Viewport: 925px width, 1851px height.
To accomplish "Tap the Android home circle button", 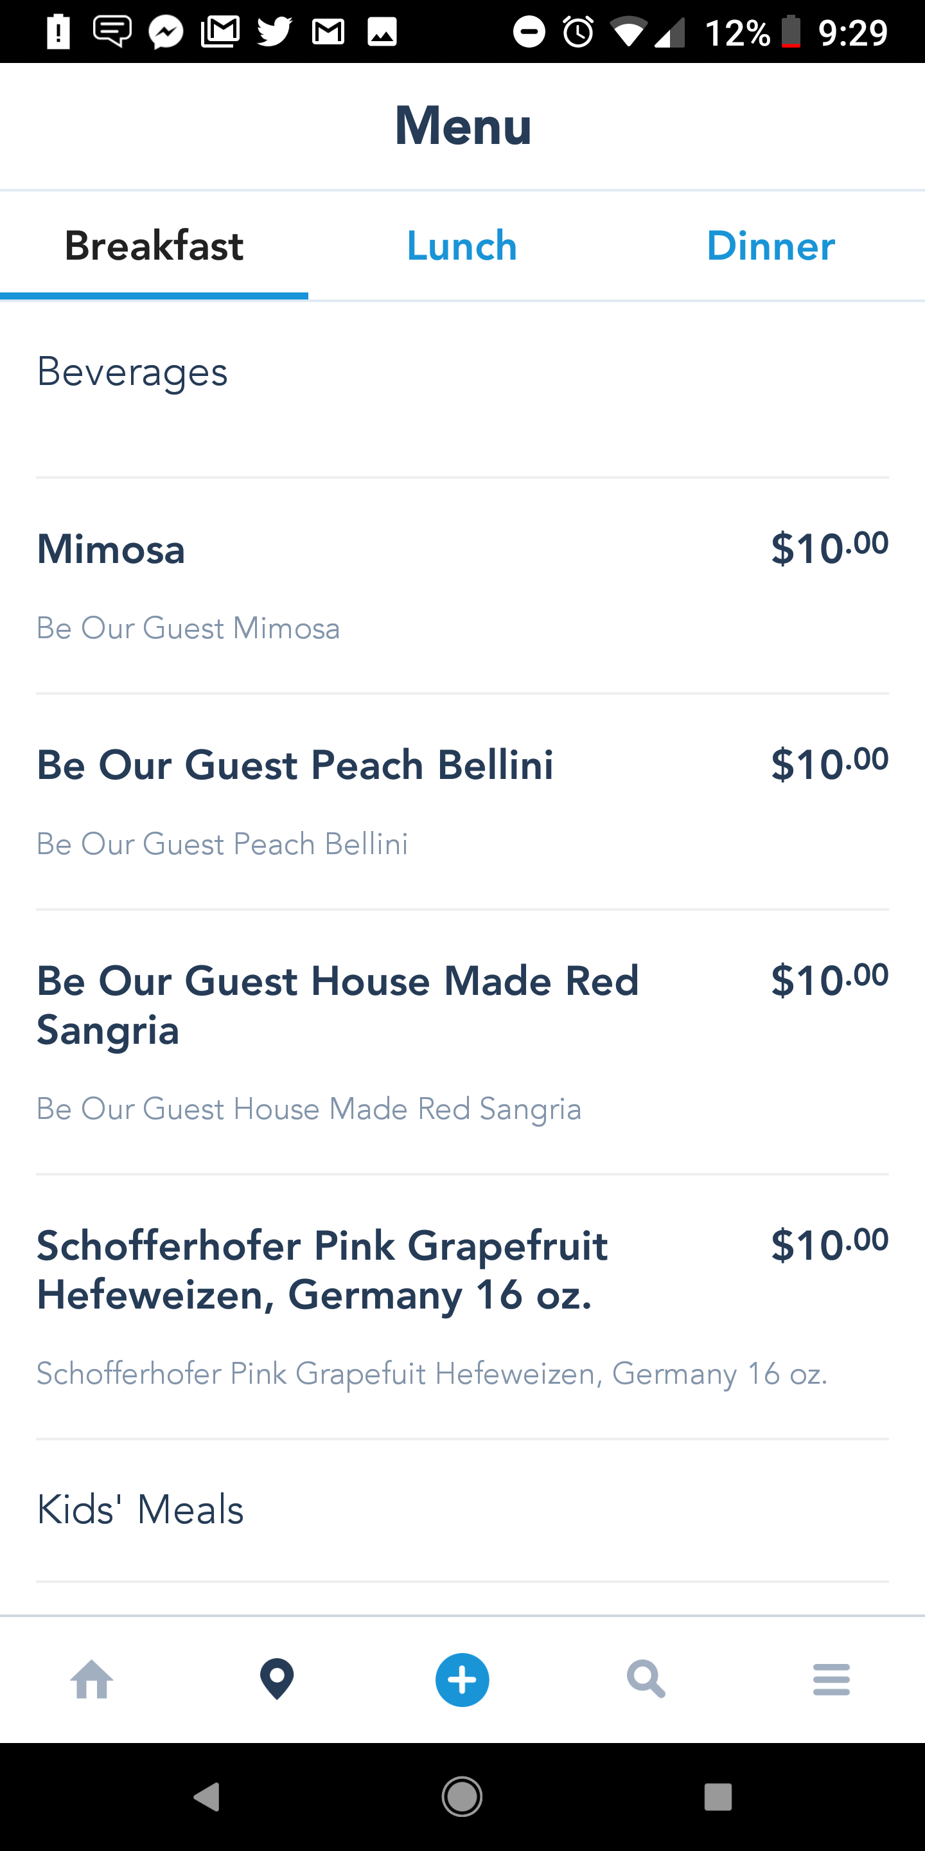I will tap(463, 1797).
